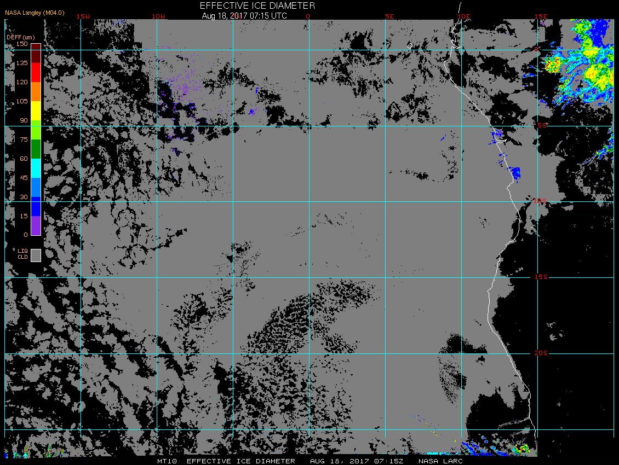
Task: Click the cyan legend color band
Action: pos(36,168)
